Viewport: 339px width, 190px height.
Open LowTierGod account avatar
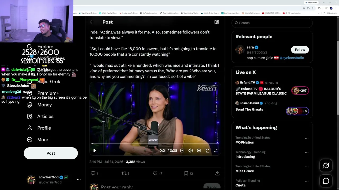[31, 179]
